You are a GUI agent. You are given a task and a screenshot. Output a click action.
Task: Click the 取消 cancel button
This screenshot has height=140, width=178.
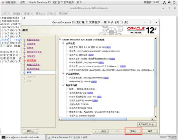[x=150, y=131]
